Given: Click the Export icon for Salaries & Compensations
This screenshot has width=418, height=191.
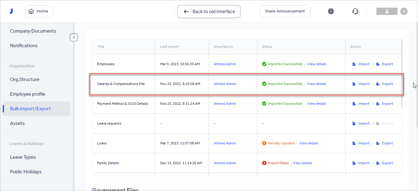Looking at the screenshot, I should click(378, 84).
